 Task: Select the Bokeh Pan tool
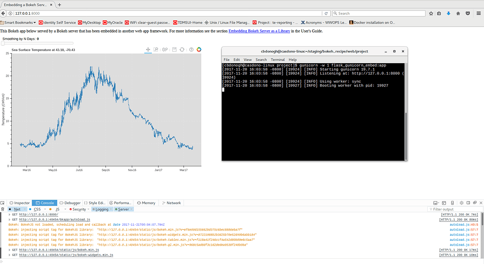coord(148,50)
